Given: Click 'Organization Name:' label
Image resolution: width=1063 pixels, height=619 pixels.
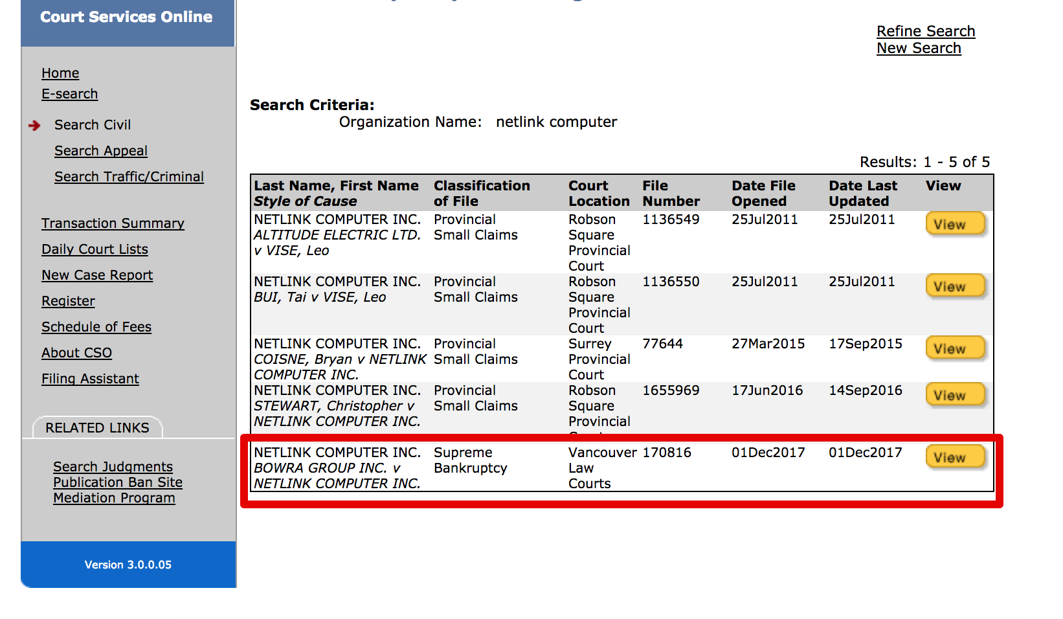Looking at the screenshot, I should pos(410,122).
